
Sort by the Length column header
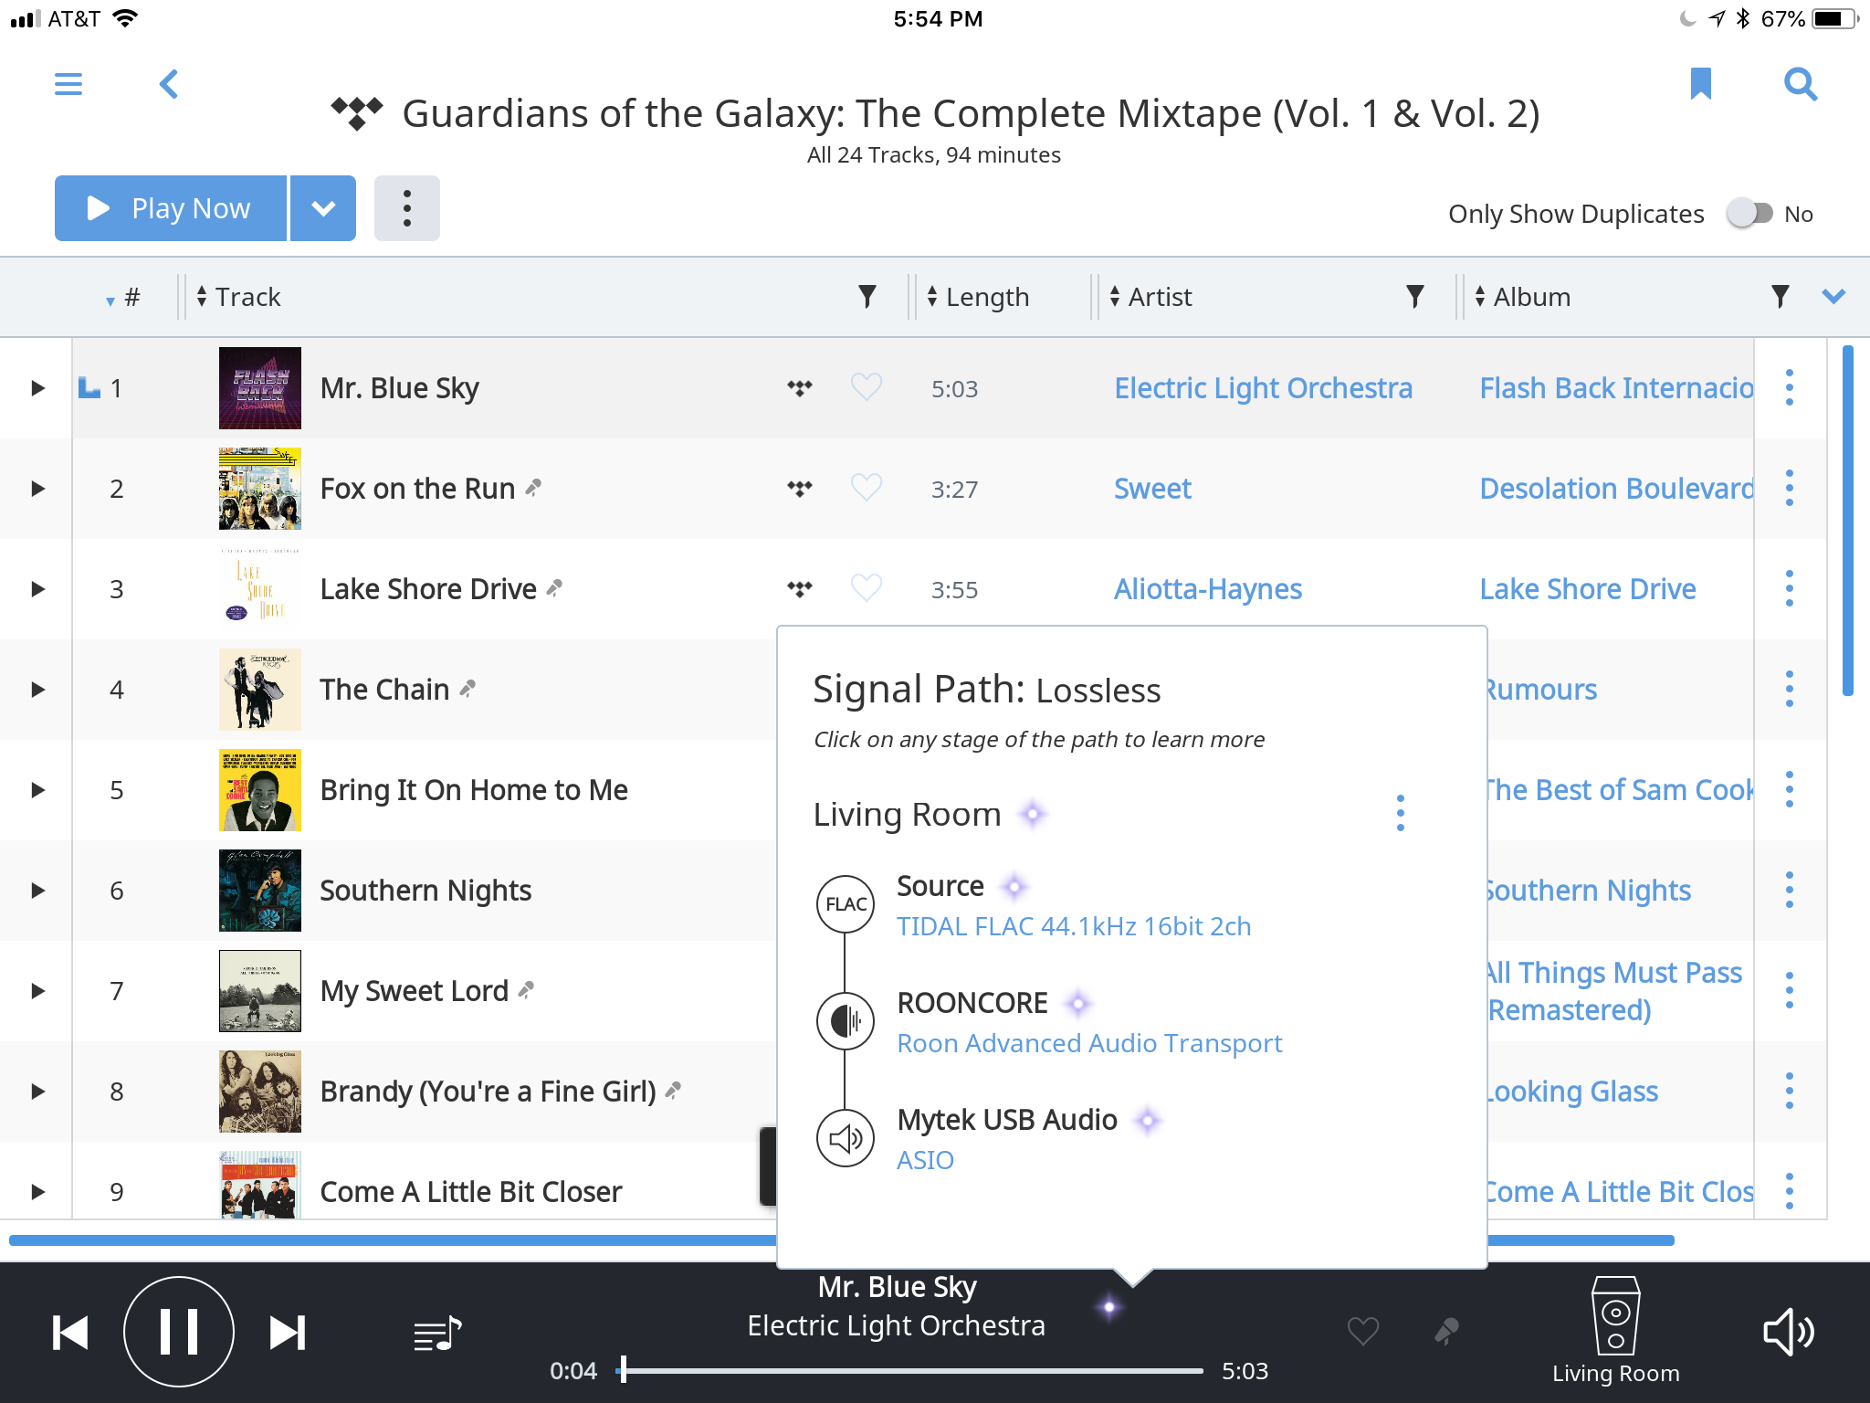pyautogui.click(x=978, y=297)
